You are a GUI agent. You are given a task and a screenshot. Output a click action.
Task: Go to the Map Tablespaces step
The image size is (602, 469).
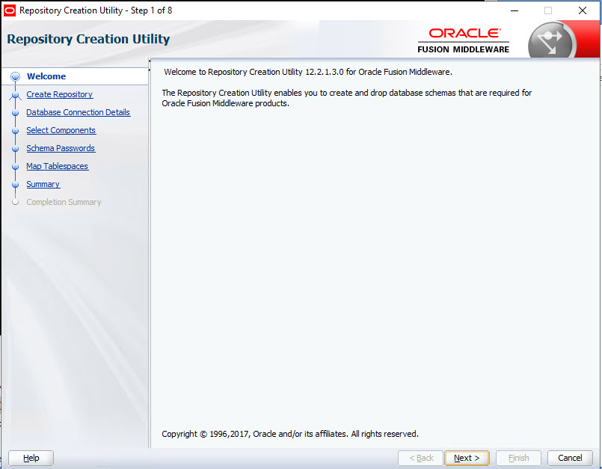[57, 166]
